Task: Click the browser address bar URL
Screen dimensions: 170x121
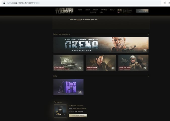Action: click(x=23, y=3)
